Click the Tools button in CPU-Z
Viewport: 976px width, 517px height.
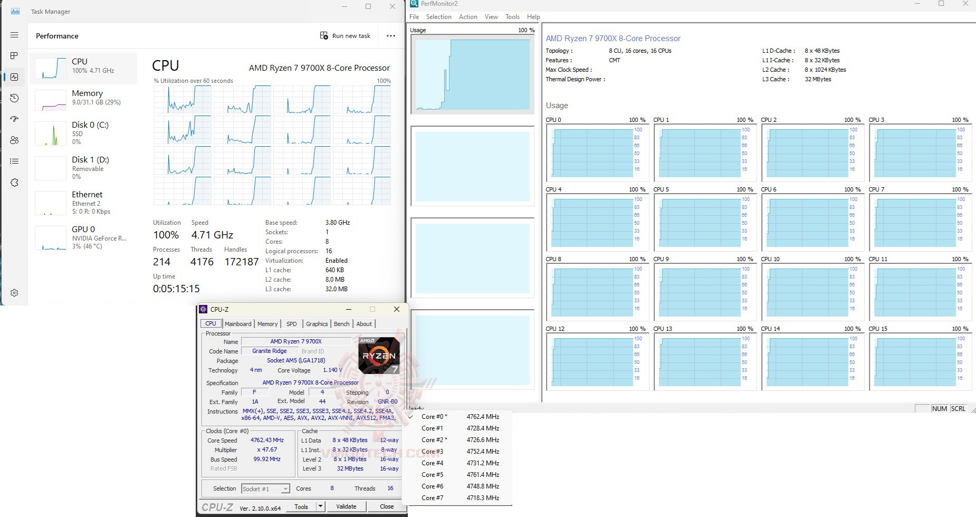coord(301,506)
